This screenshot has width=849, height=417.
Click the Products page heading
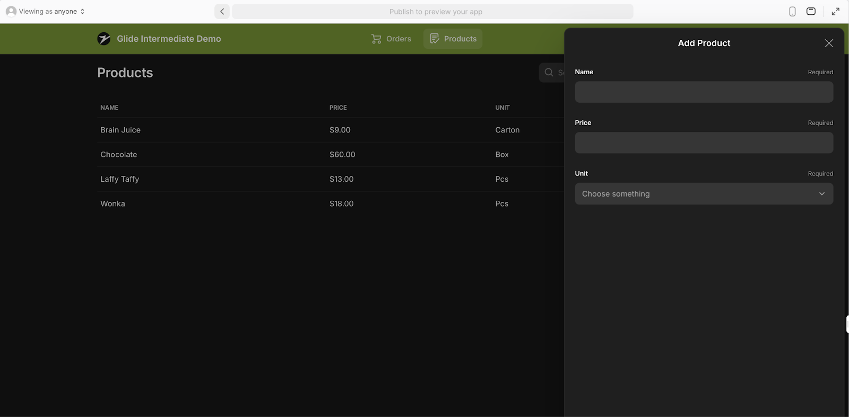[125, 73]
